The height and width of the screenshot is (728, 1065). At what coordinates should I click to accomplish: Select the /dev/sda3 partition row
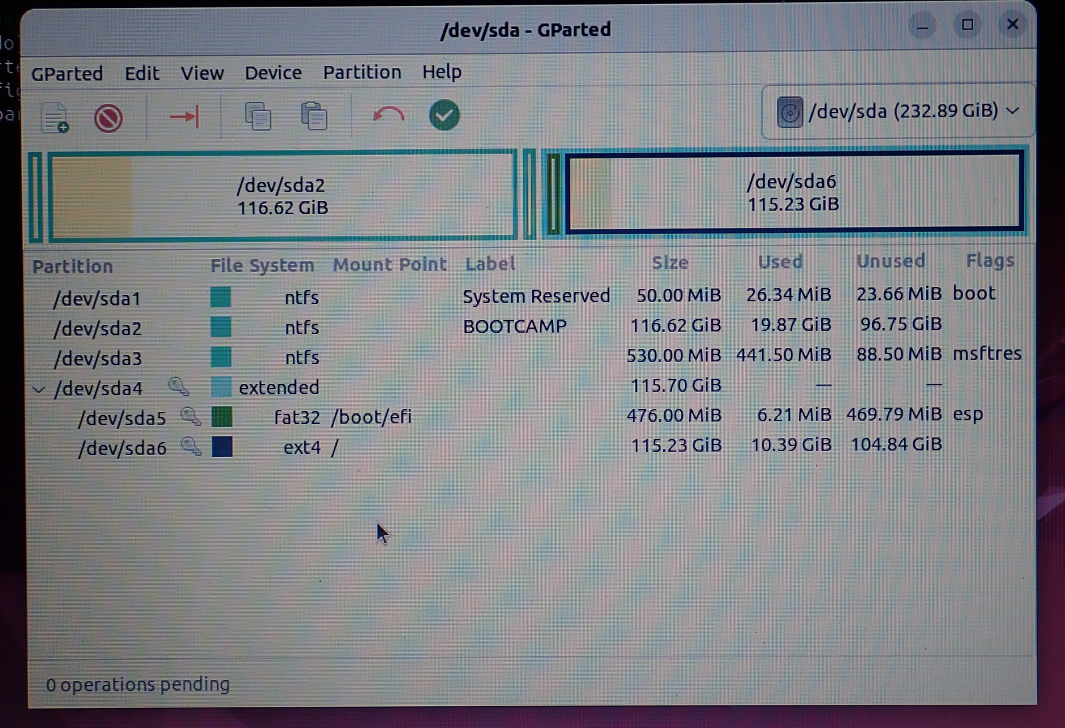pos(98,359)
